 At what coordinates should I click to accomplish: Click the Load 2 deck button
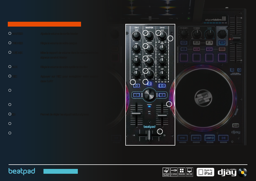(x=162, y=95)
